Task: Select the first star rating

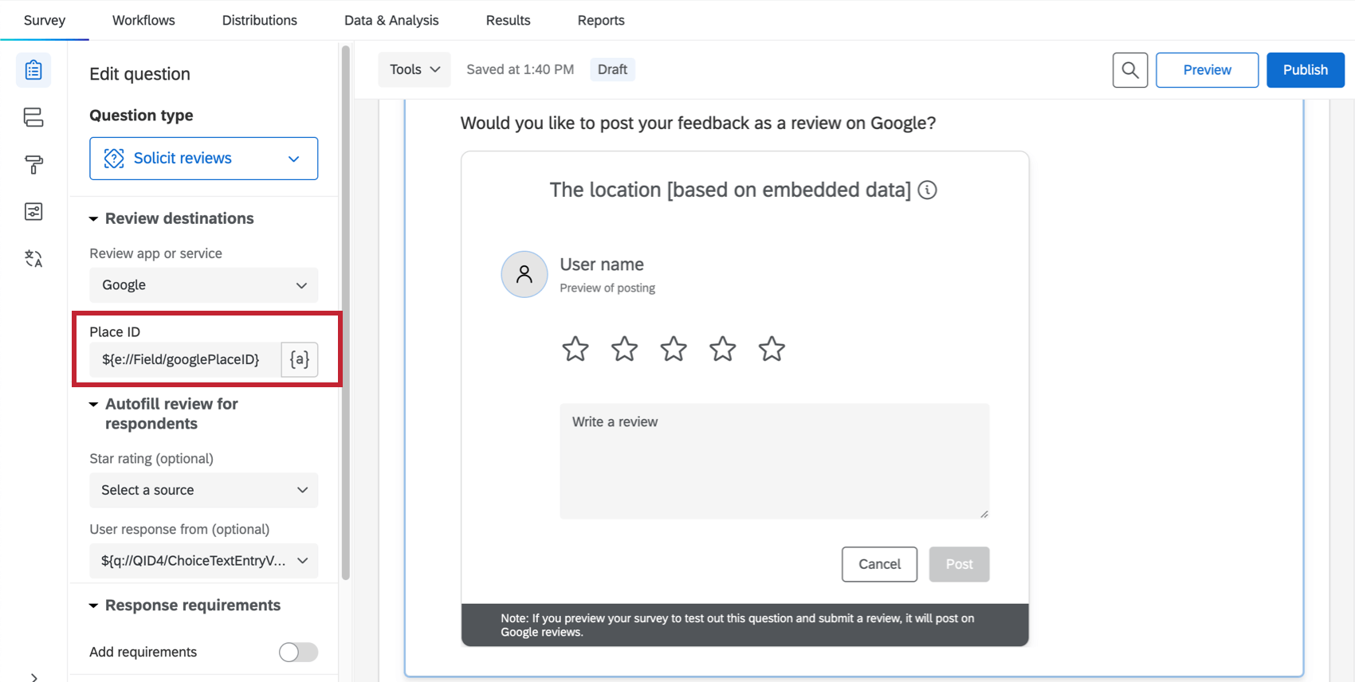Action: [575, 348]
